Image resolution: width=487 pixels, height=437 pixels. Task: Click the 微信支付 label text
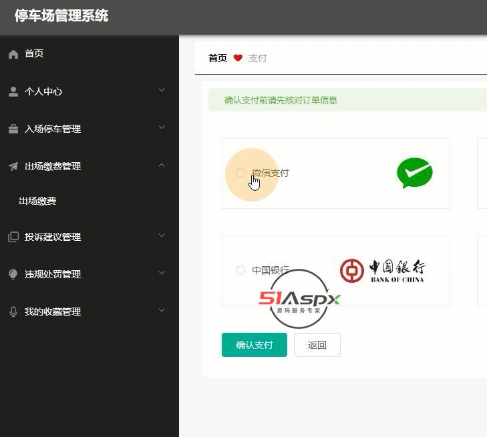pyautogui.click(x=271, y=173)
